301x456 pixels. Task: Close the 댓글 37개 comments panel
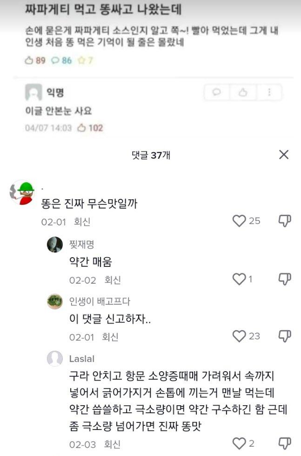coord(283,155)
